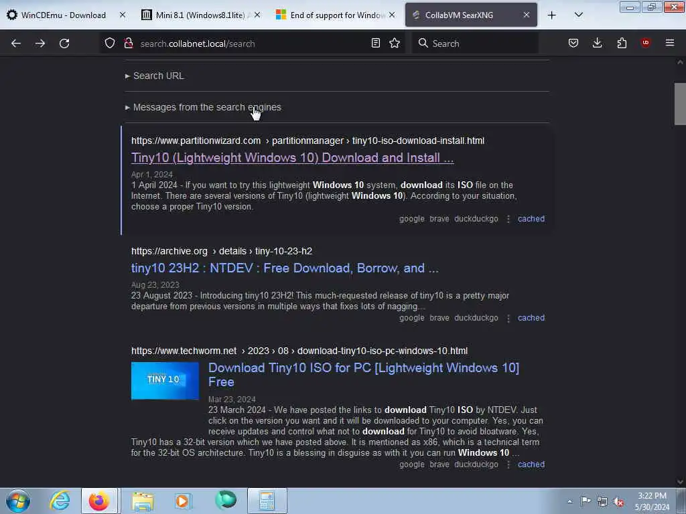This screenshot has width=686, height=514.
Task: Open Windows Media Player from taskbar
Action: (183, 501)
